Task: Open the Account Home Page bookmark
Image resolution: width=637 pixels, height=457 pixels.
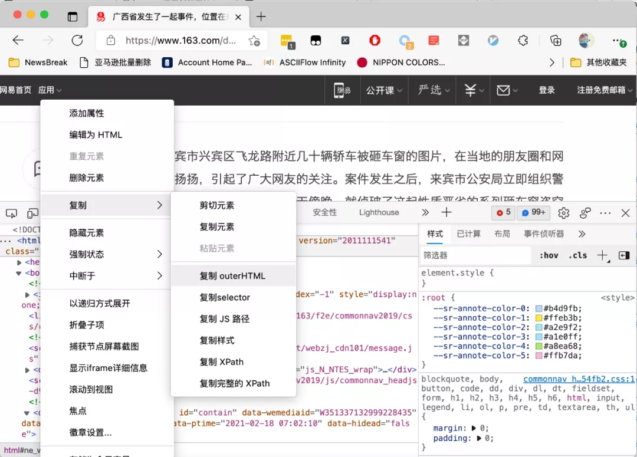Action: coord(207,63)
